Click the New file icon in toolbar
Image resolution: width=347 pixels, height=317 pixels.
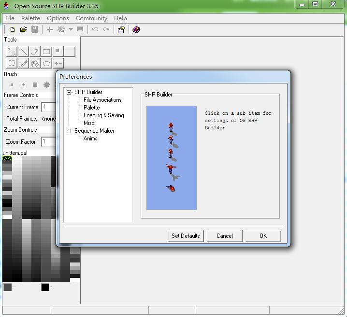(x=13, y=29)
